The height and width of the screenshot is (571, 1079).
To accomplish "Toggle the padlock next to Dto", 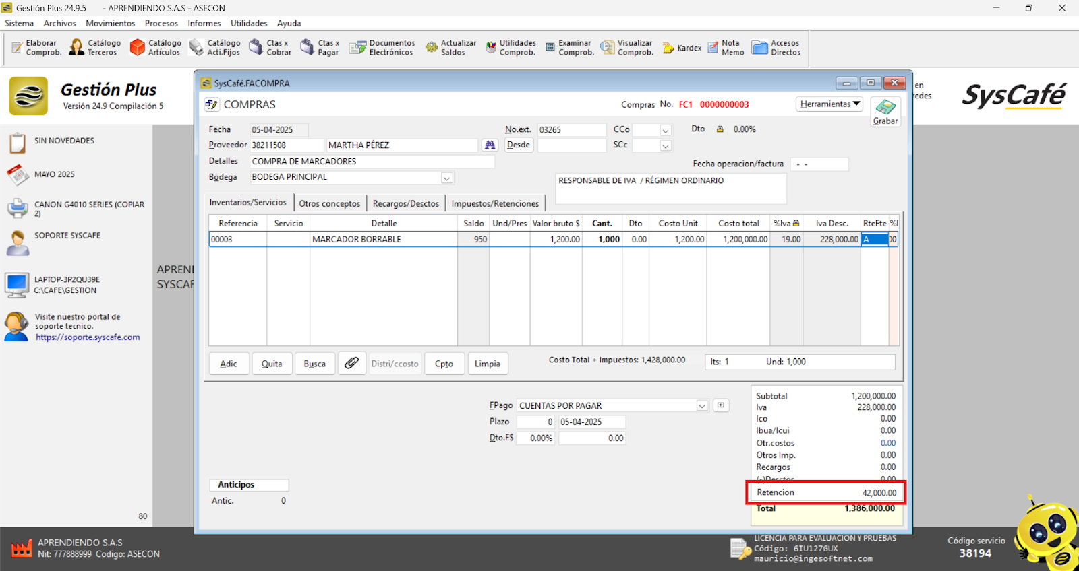I will click(x=720, y=129).
